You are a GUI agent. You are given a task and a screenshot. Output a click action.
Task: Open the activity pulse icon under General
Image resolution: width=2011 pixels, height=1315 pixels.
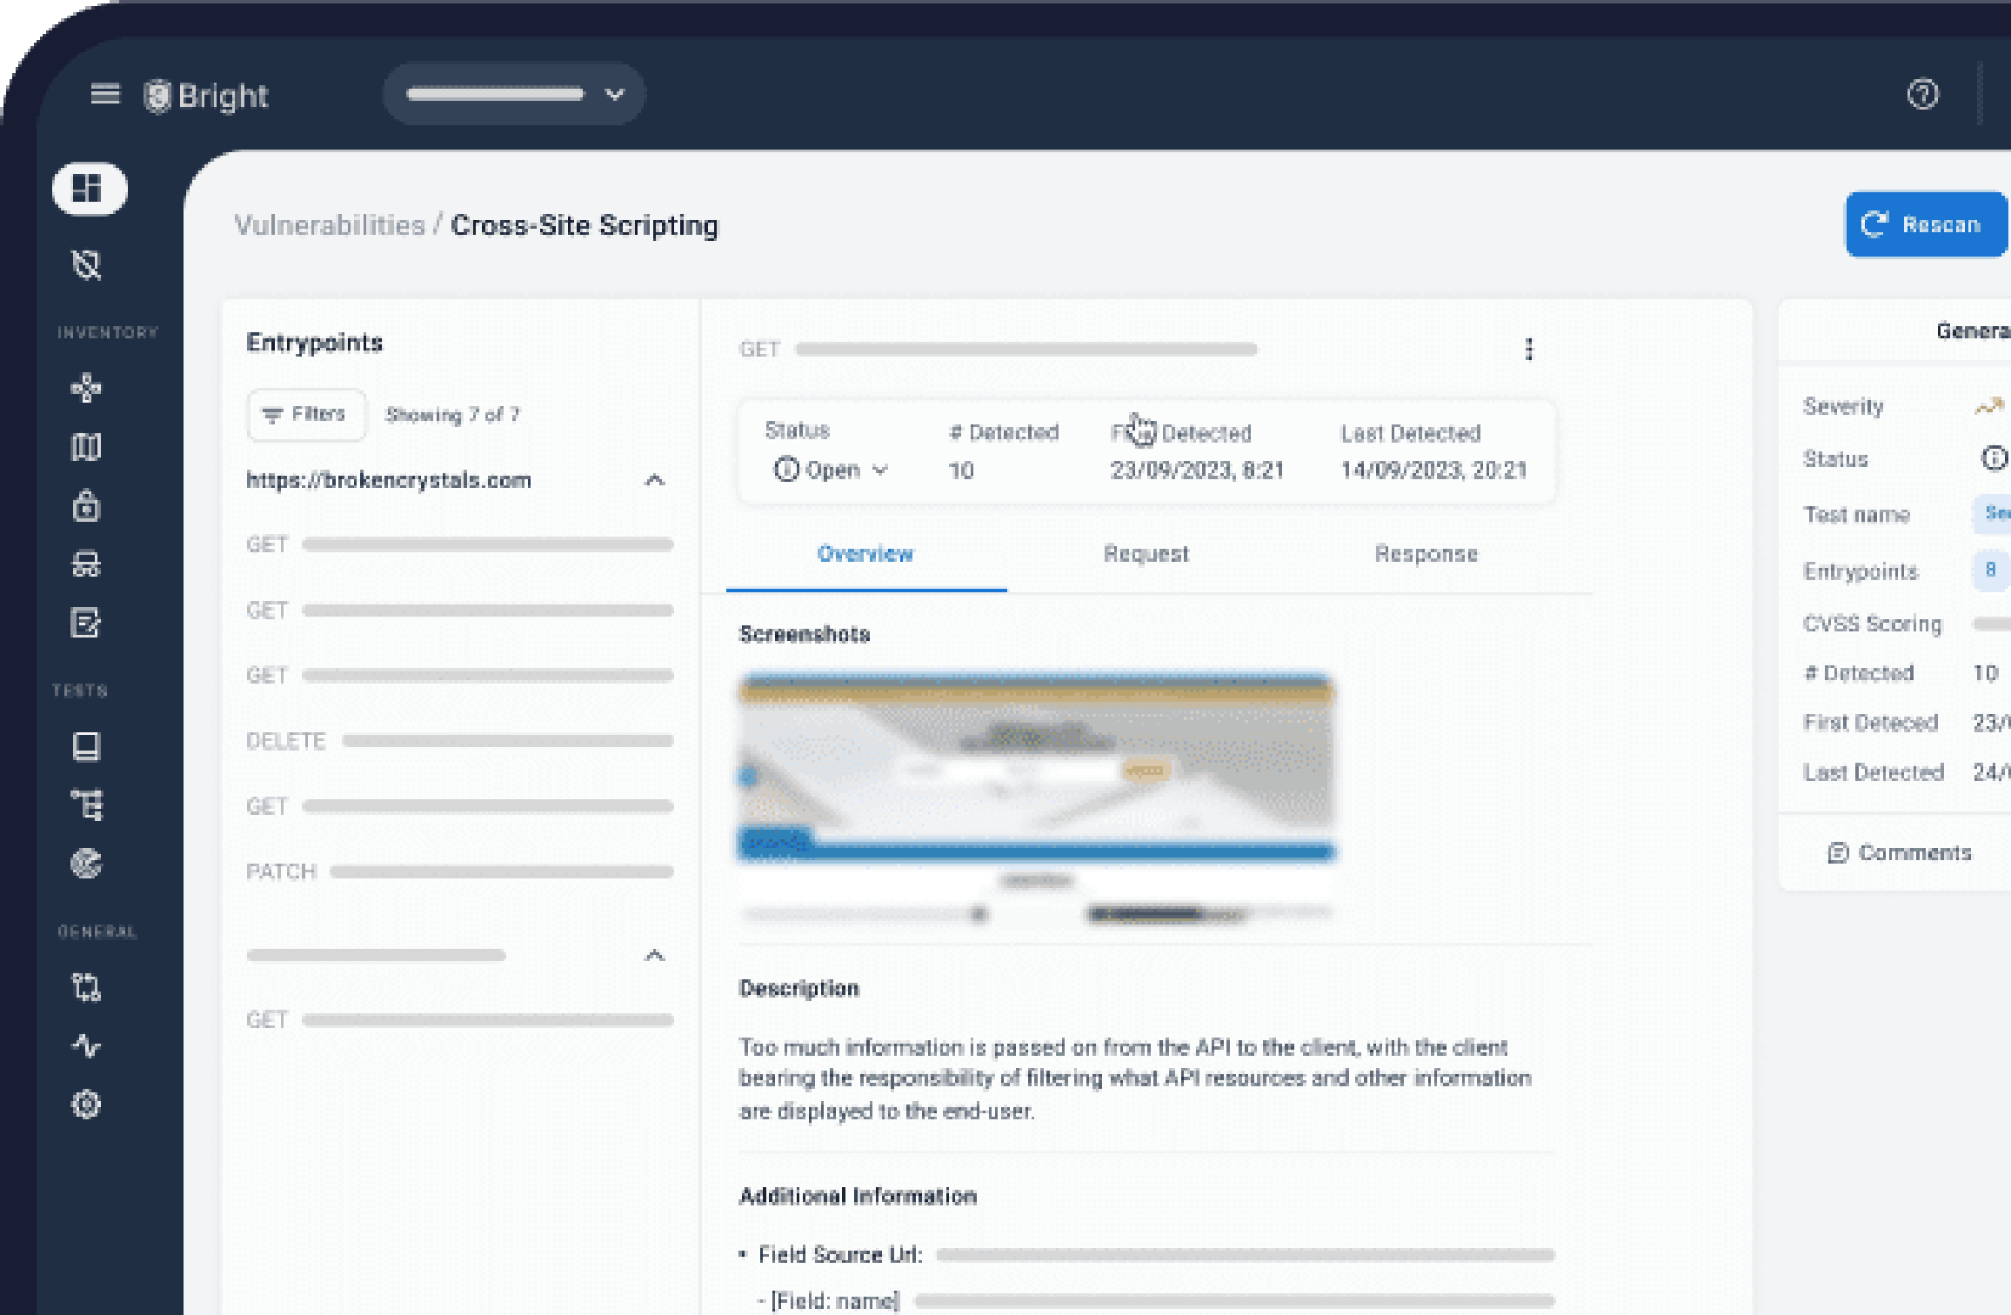86,1045
